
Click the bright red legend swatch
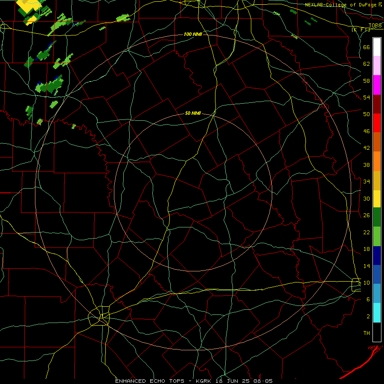coord(377,123)
